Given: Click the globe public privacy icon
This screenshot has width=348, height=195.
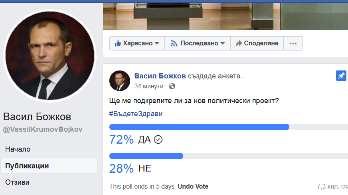Looking at the screenshot, I should [172, 86].
